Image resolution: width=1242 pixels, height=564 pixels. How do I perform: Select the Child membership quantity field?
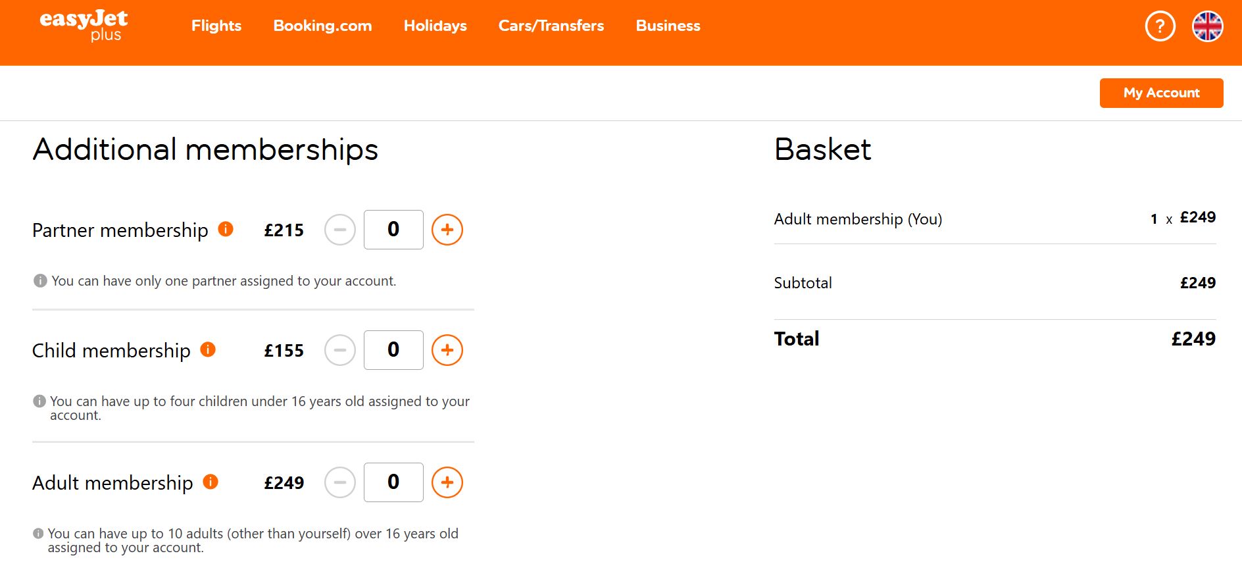[x=393, y=350]
